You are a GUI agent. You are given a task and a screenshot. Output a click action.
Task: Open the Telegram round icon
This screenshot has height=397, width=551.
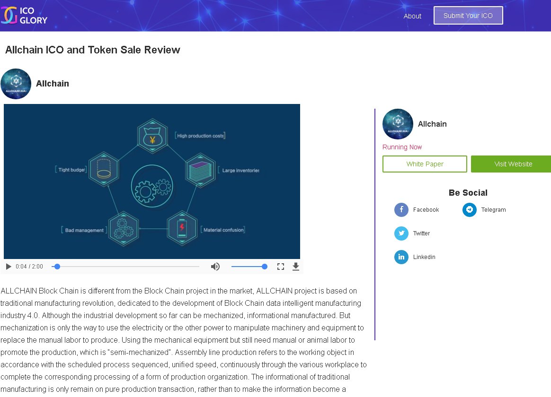pyautogui.click(x=470, y=210)
